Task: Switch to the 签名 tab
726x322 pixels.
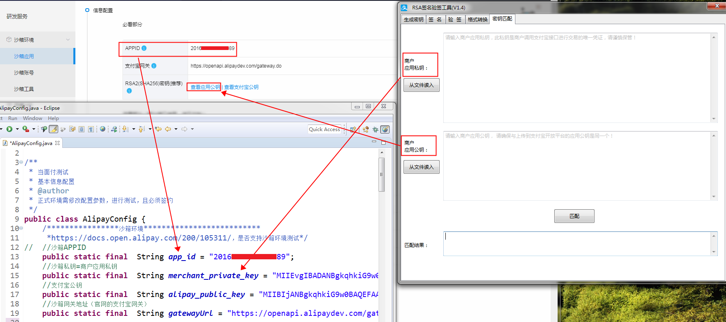Action: [436, 19]
